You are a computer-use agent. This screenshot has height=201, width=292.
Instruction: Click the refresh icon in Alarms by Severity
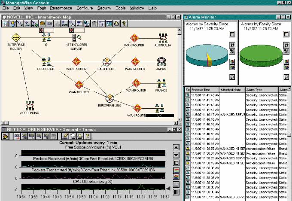[232, 77]
